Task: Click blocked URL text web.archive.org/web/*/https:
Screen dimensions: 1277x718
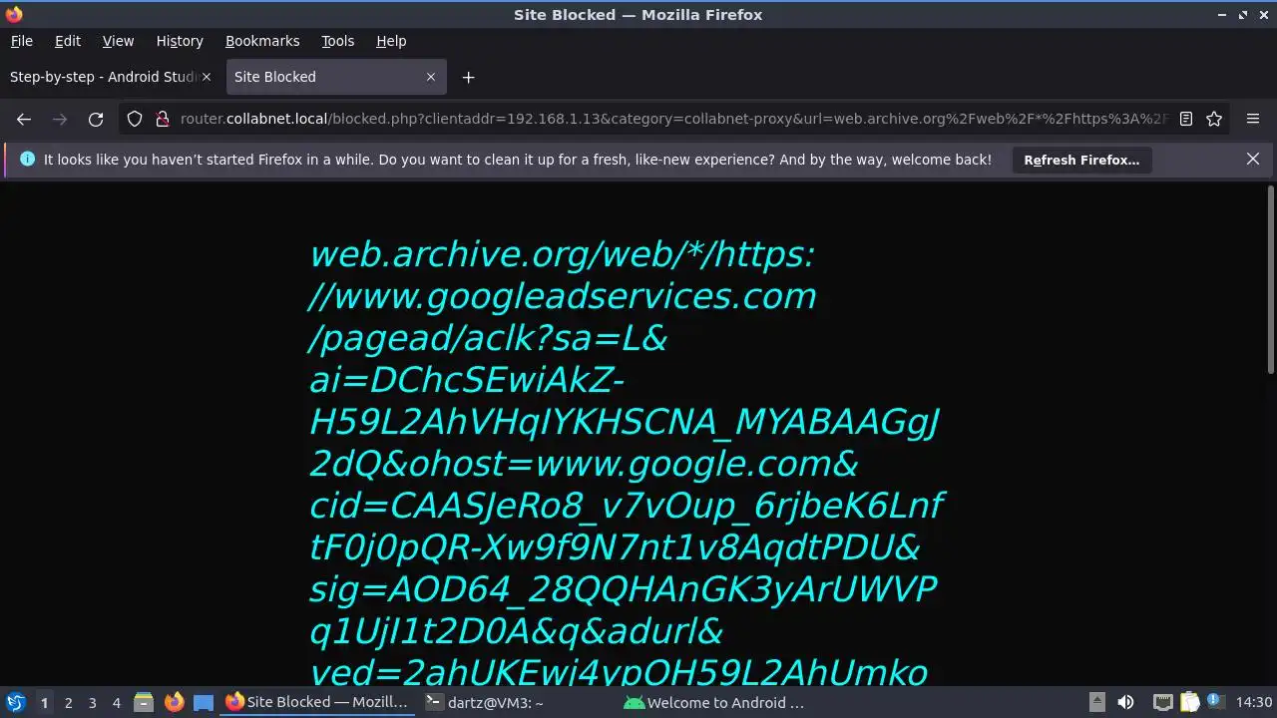Action: point(563,254)
